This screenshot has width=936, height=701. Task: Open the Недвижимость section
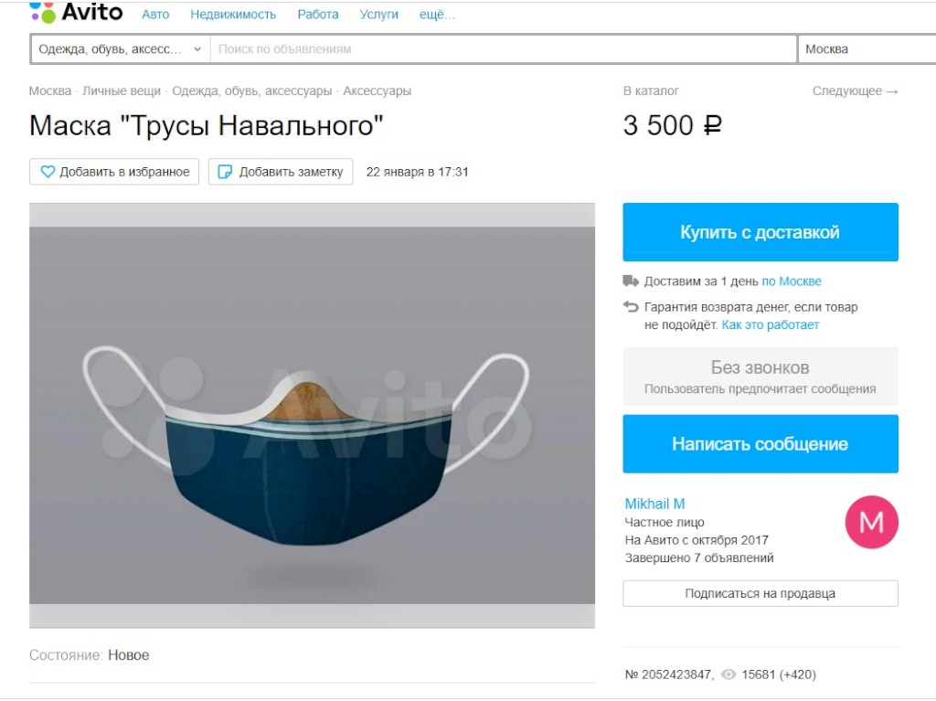(x=233, y=15)
